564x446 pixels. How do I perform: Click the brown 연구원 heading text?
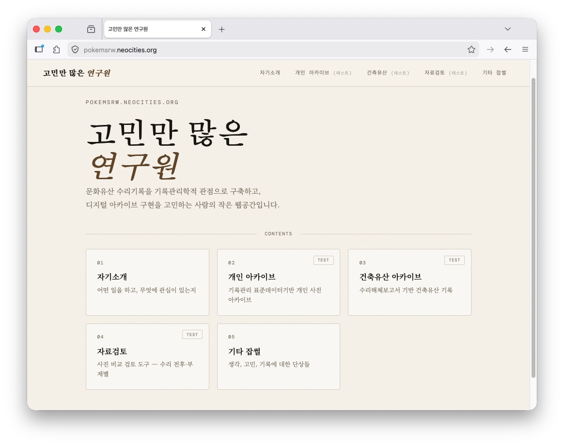(x=135, y=166)
